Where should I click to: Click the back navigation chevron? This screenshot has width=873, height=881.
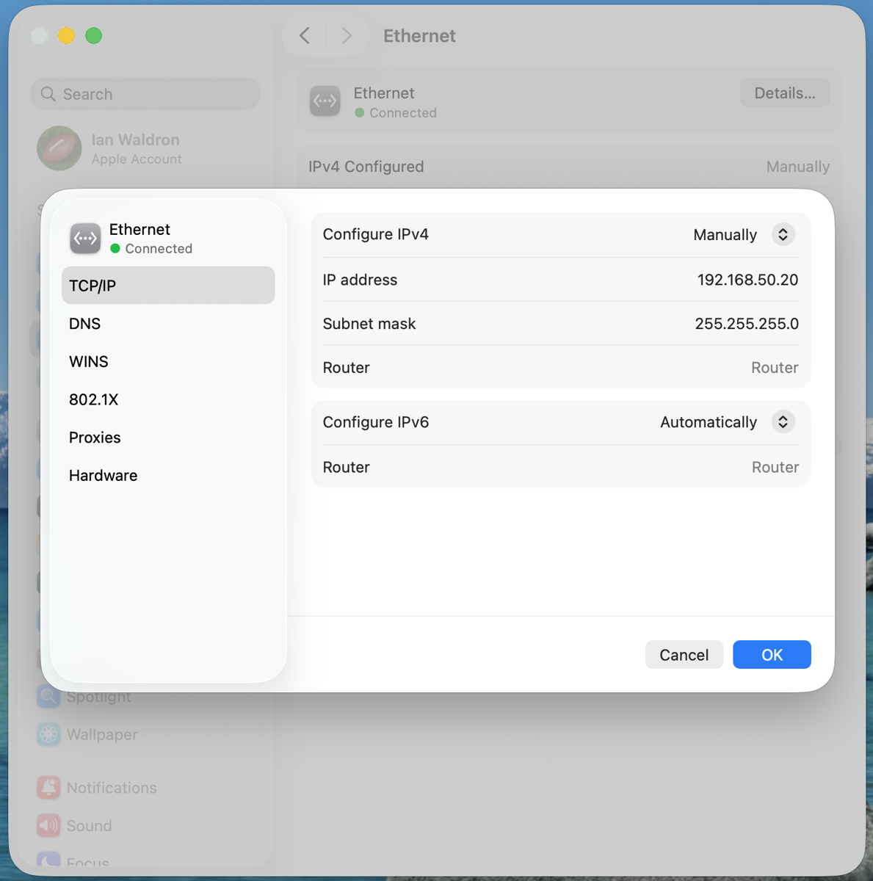[x=305, y=35]
